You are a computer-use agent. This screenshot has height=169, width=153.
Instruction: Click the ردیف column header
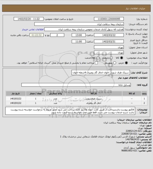(x=144, y=93)
